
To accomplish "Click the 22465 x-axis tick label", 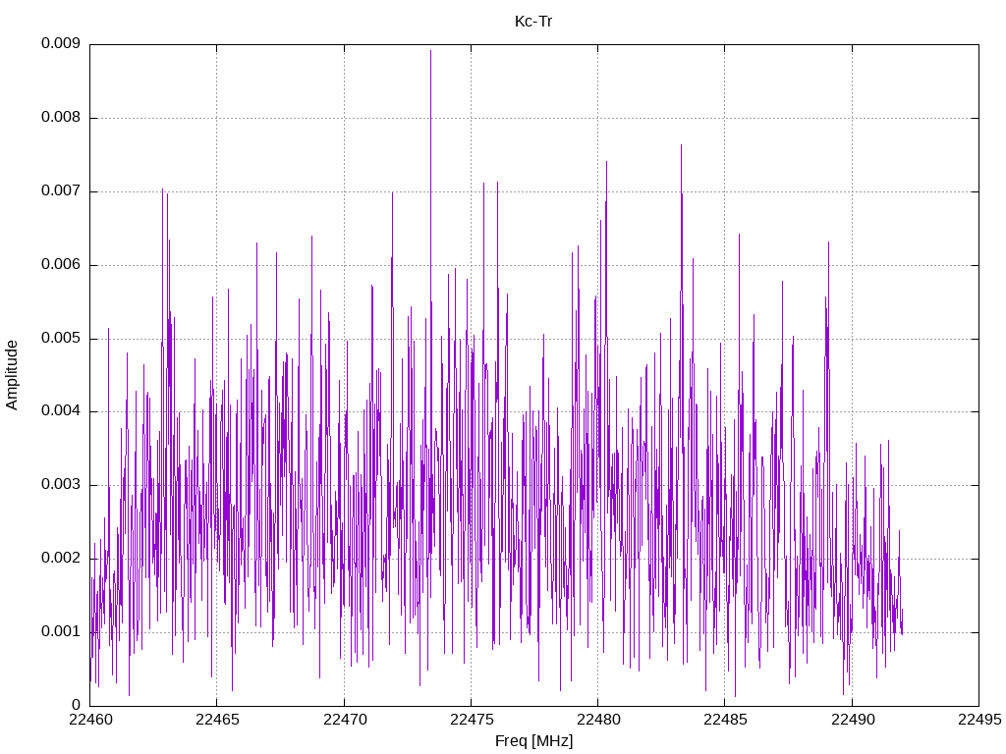I will tap(217, 720).
